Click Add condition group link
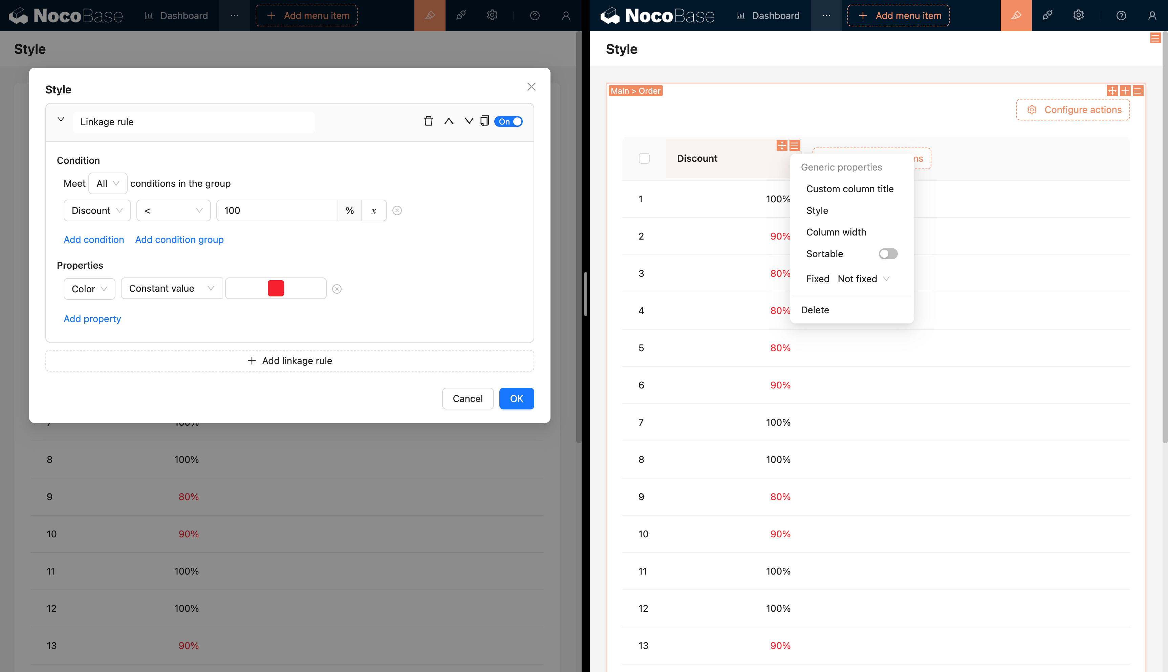The height and width of the screenshot is (672, 1168). (179, 240)
